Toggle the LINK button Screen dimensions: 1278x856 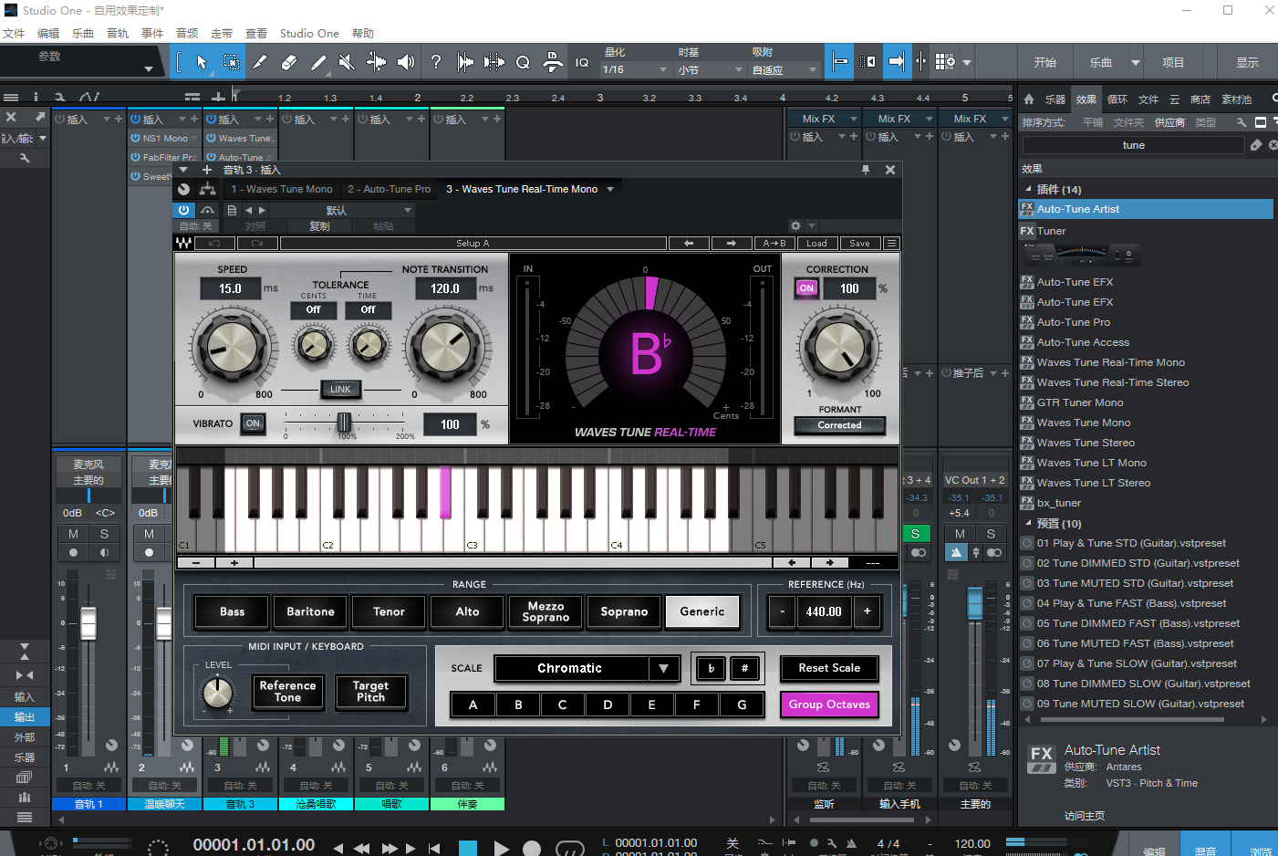(340, 389)
